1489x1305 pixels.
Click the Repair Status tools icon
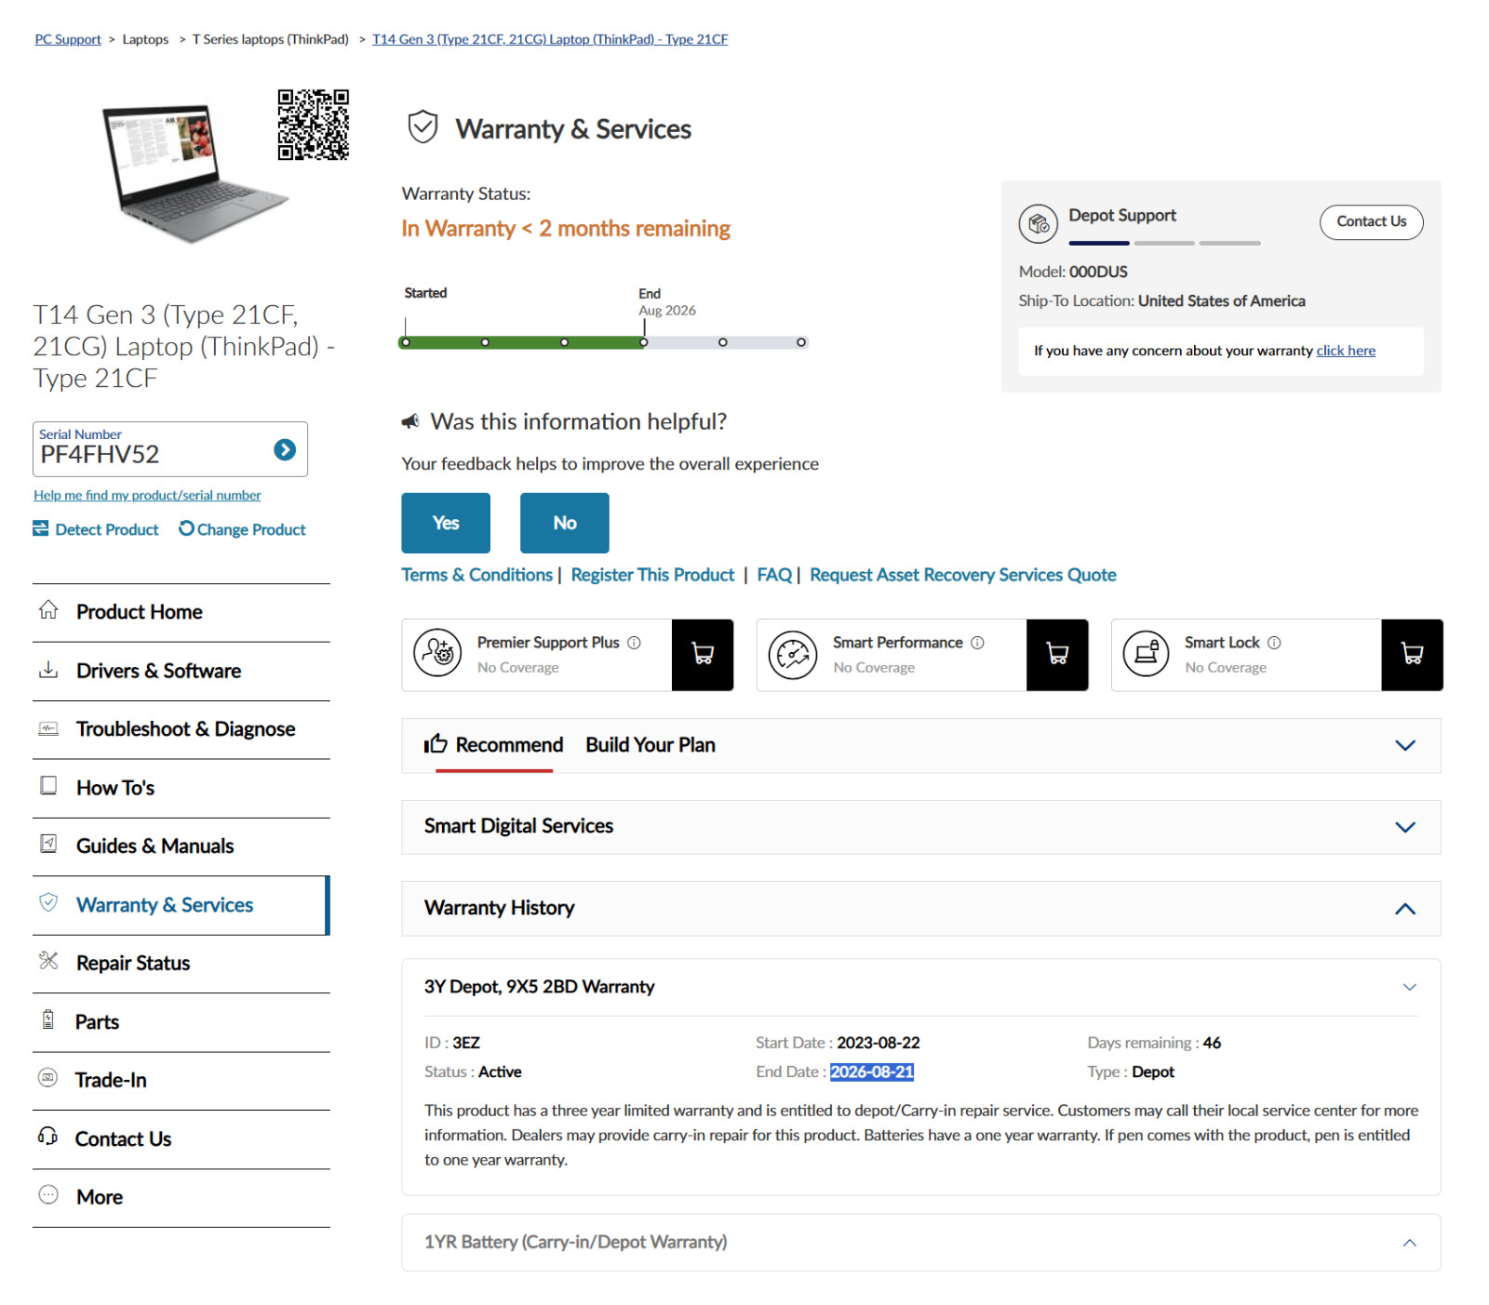click(48, 961)
